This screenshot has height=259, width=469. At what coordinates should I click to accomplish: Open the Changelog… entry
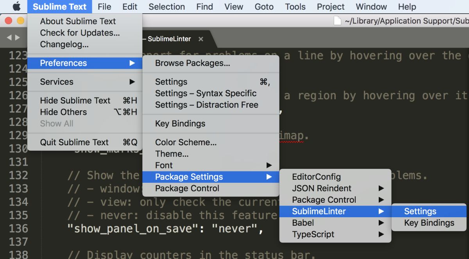click(x=85, y=44)
